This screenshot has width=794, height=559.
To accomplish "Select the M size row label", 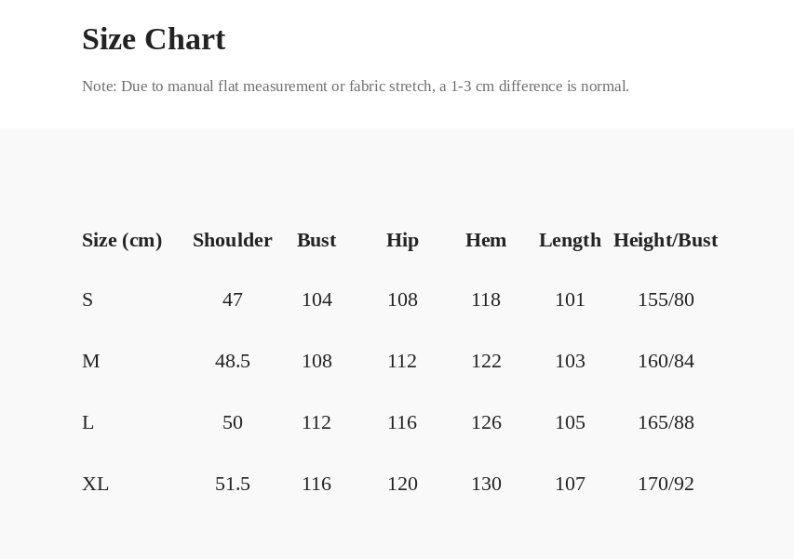I will (x=91, y=361).
